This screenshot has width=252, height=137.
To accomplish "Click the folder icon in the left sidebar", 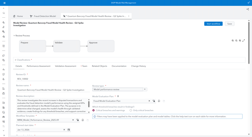I will 4,103.
